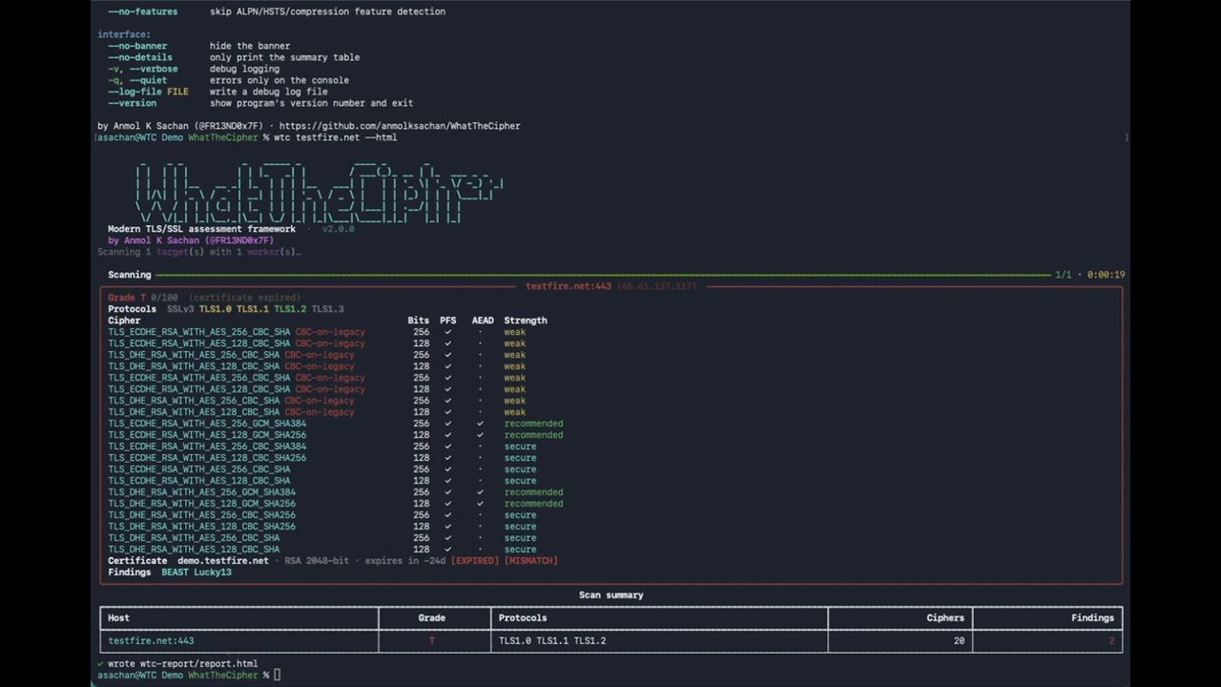The width and height of the screenshot is (1221, 687).
Task: Click the BEAST finding
Action: click(x=175, y=572)
